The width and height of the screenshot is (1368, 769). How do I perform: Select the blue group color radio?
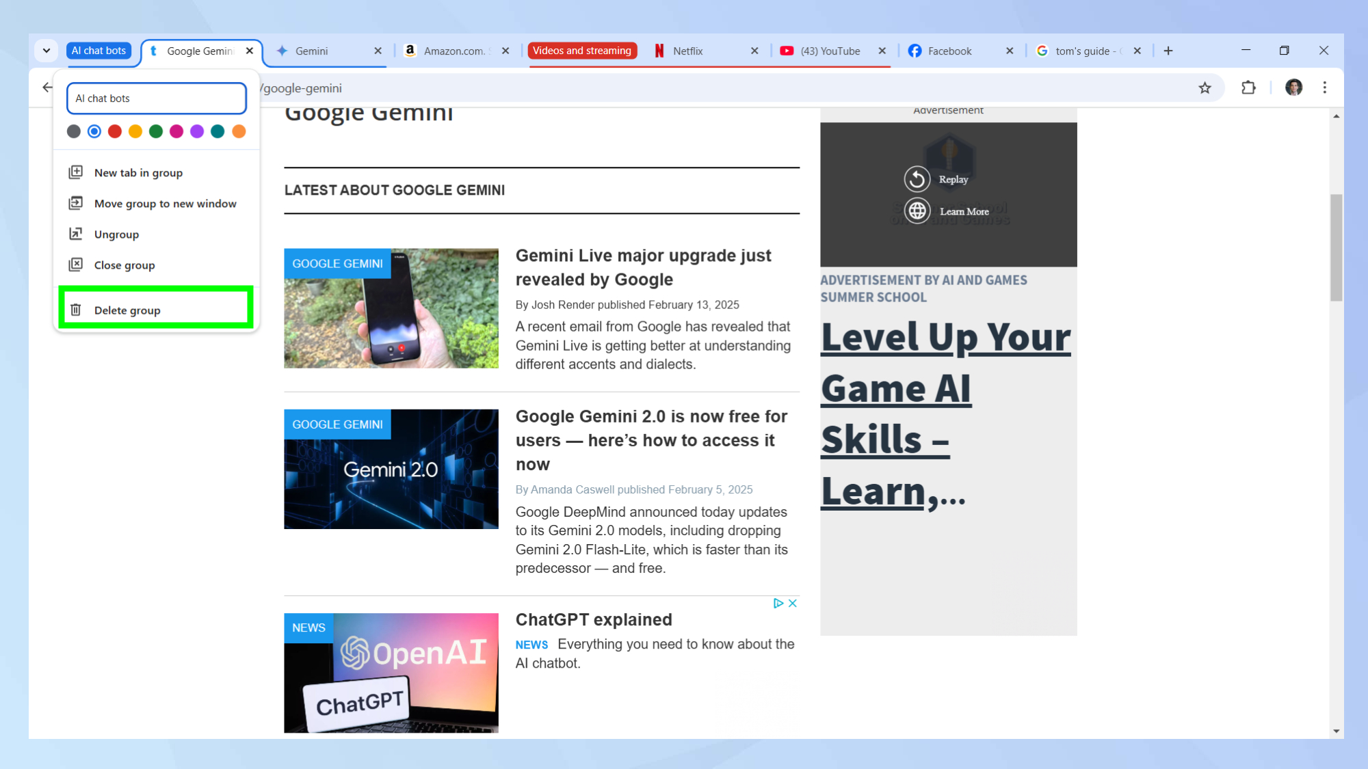click(94, 131)
